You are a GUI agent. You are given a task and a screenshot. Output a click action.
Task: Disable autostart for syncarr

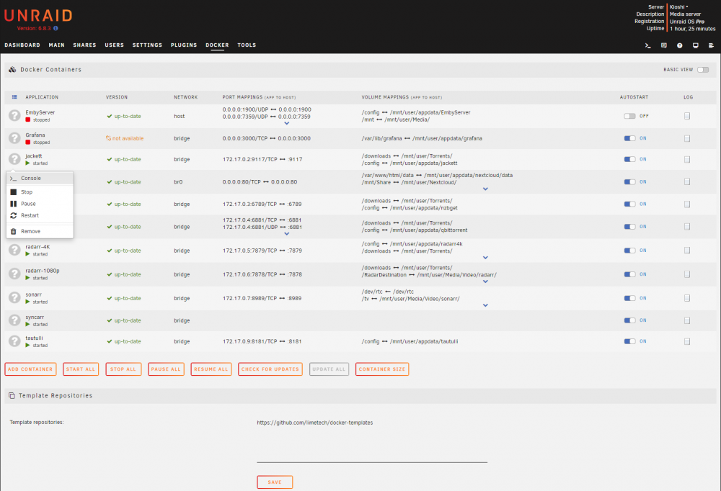coord(629,320)
